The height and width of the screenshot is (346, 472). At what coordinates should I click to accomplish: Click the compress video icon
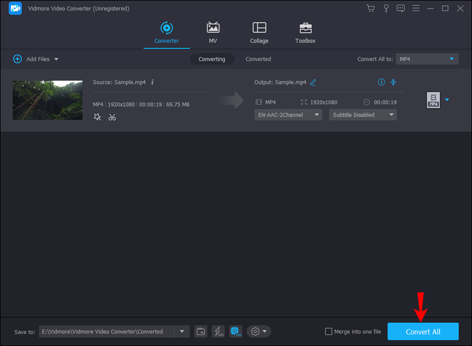coord(393,82)
